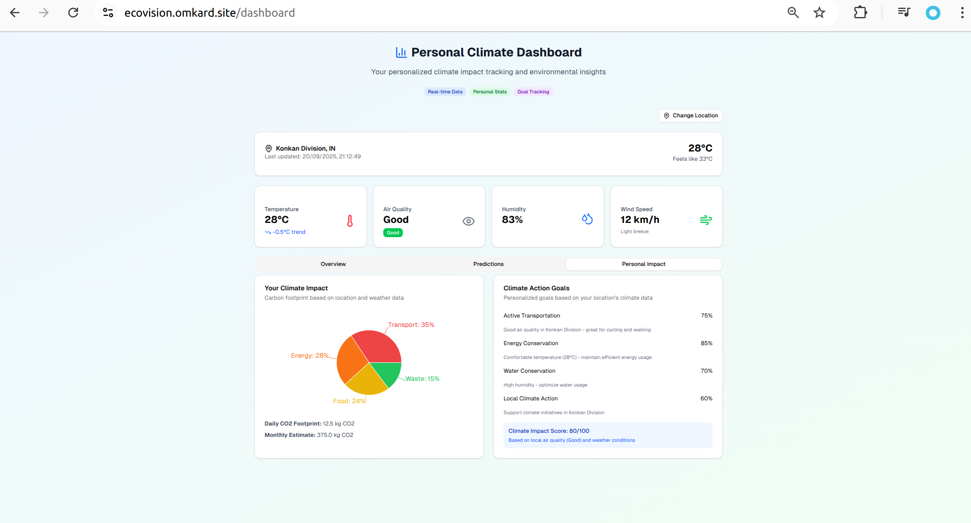Open the media controls playlist icon
The width and height of the screenshot is (971, 523).
coord(904,13)
